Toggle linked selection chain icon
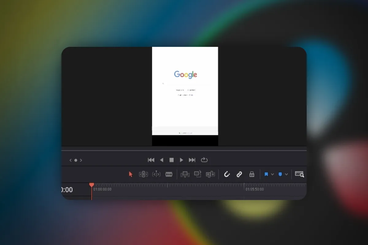The image size is (368, 245). (239, 174)
